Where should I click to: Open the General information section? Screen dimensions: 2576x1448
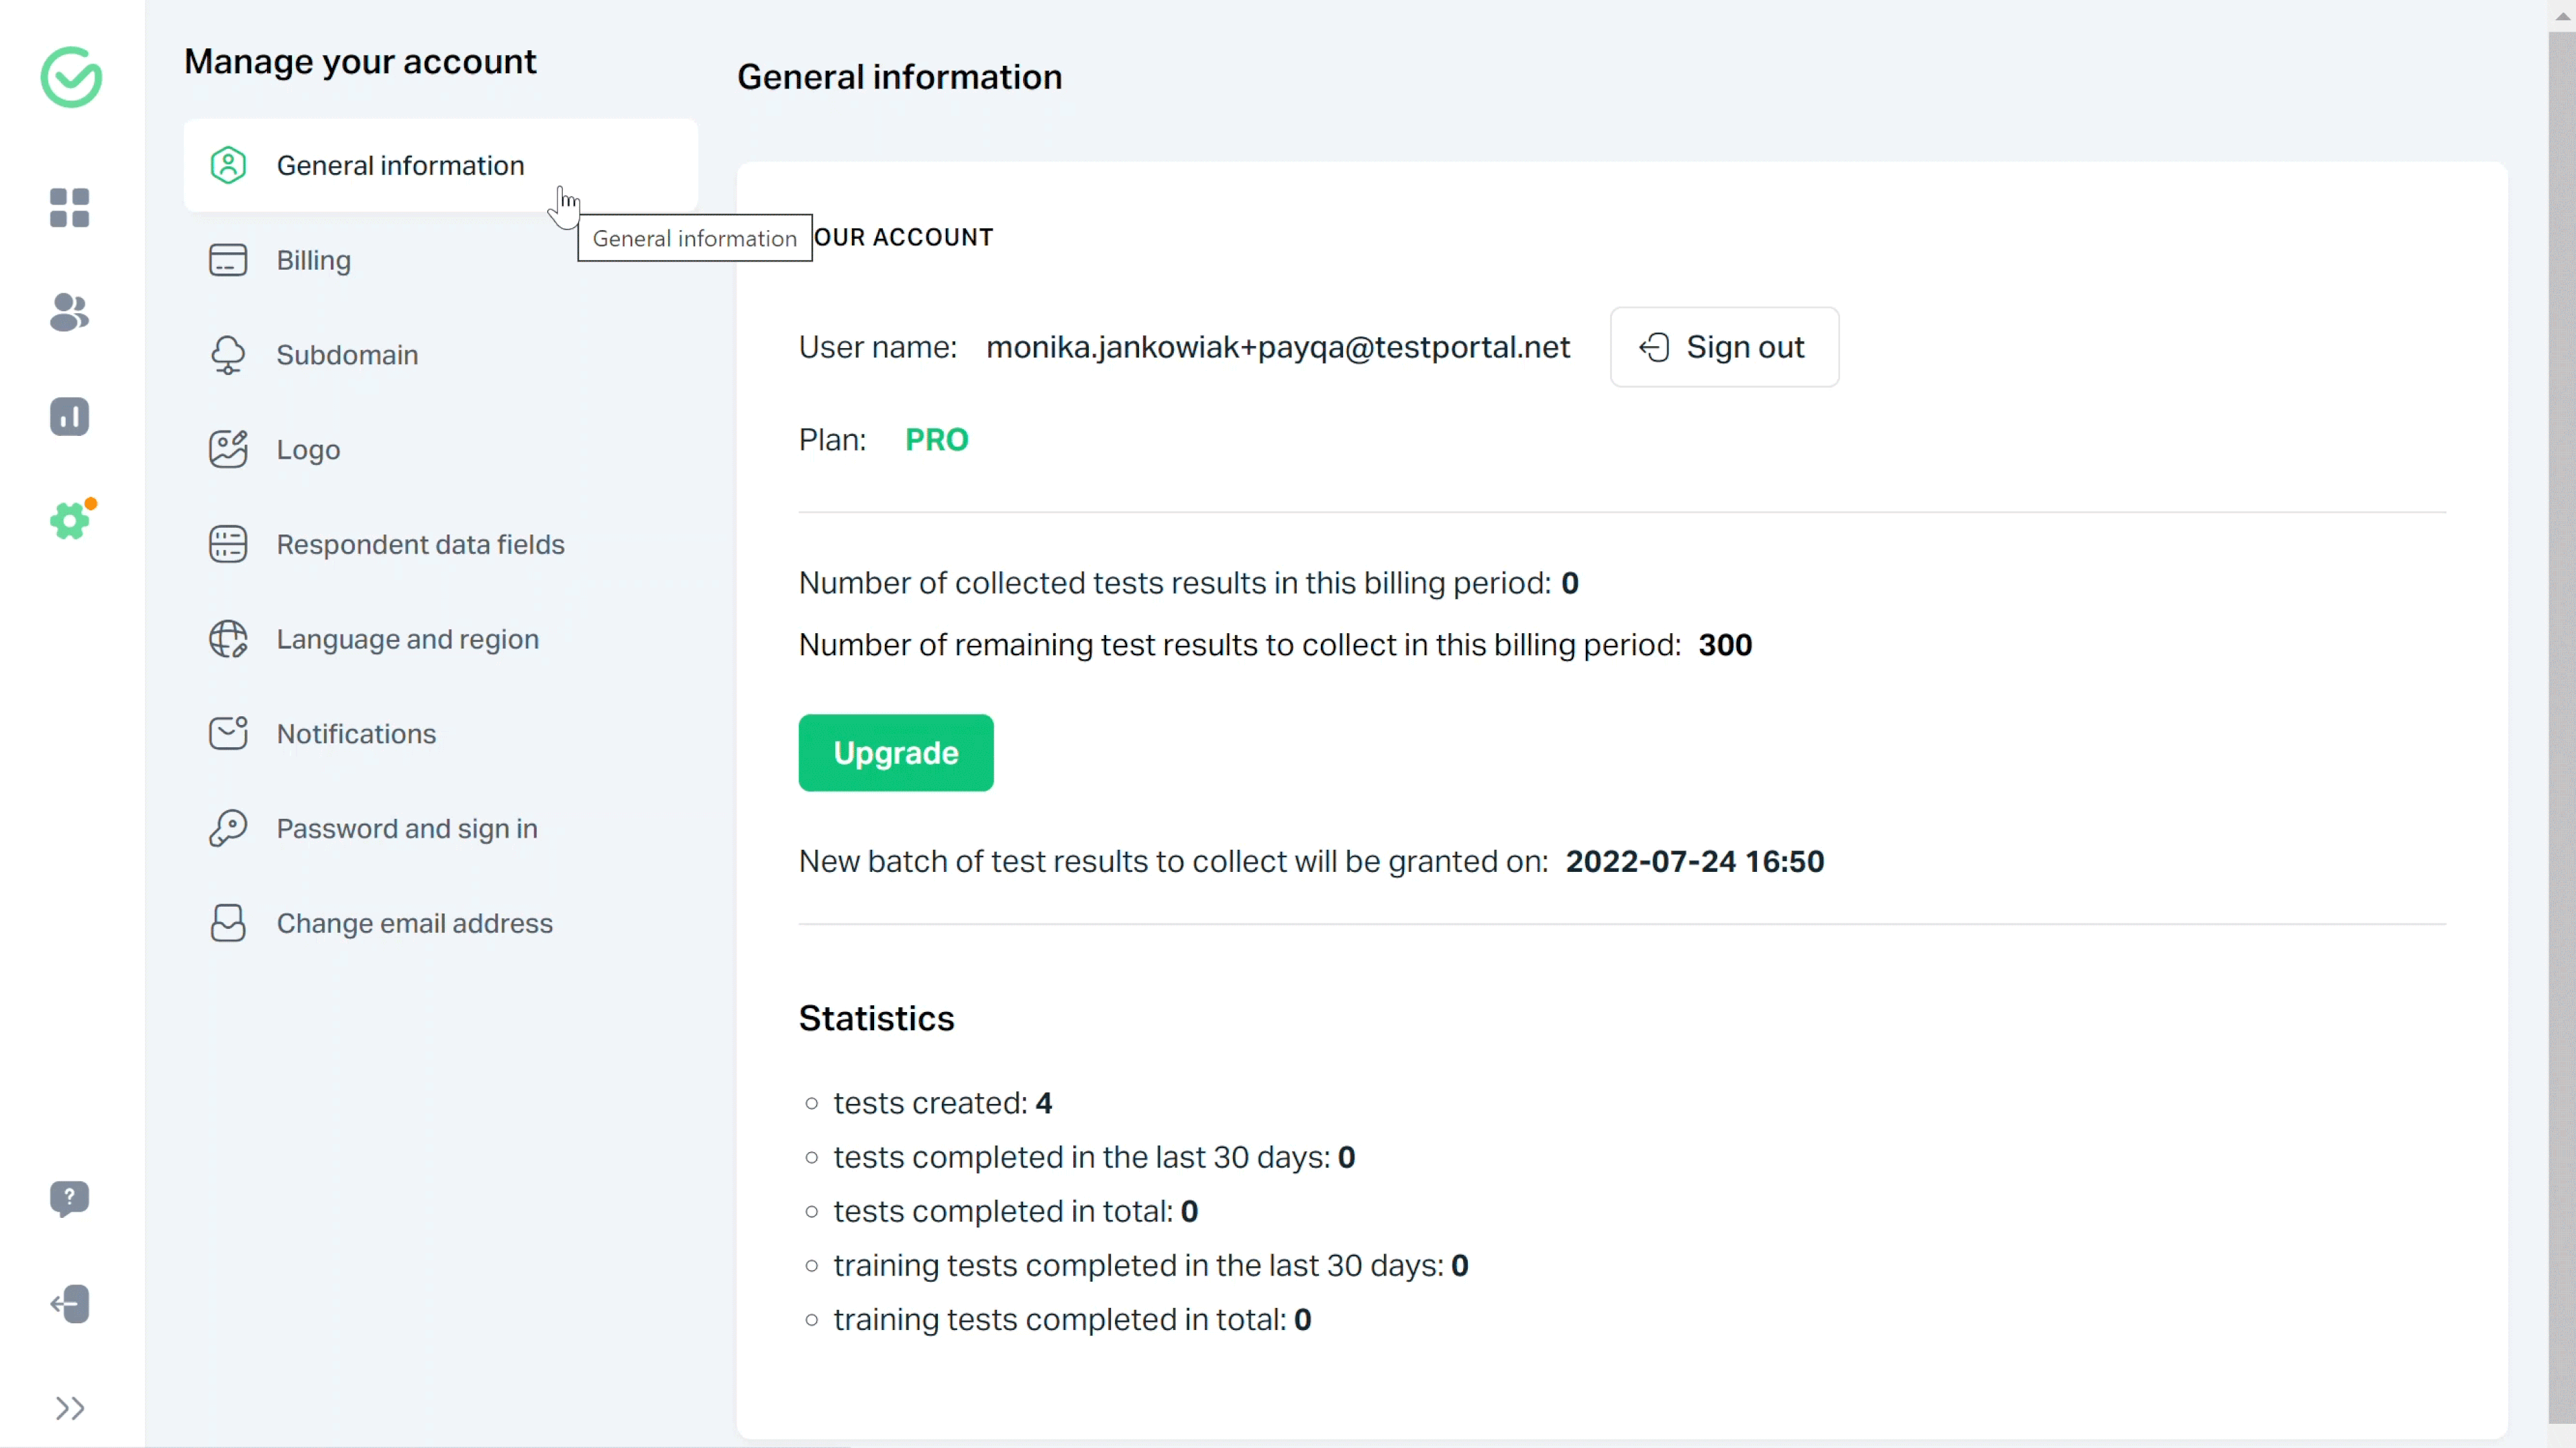coord(399,165)
